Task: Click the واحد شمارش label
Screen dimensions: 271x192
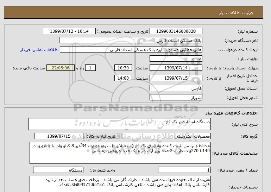Action: click(102, 171)
